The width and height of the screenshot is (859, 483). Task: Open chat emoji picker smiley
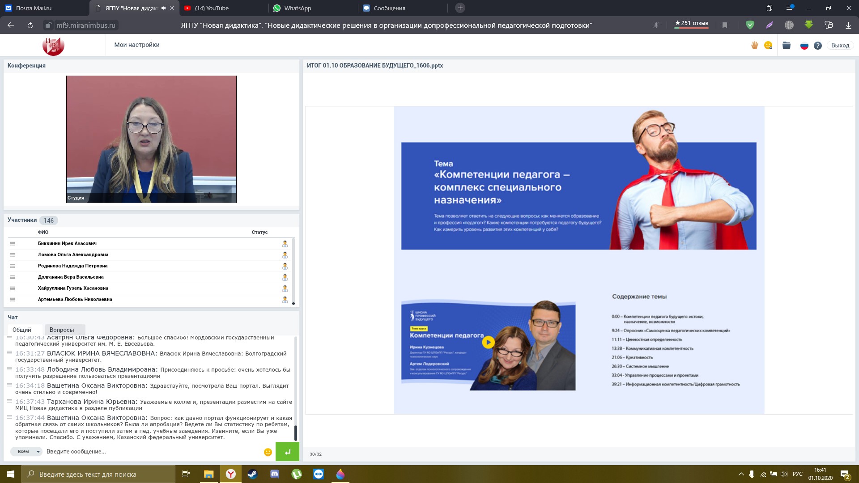268,452
